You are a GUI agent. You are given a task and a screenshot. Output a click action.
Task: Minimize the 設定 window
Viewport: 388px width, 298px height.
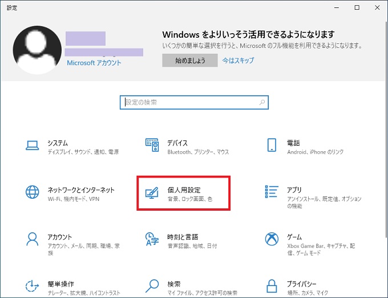[337, 7]
